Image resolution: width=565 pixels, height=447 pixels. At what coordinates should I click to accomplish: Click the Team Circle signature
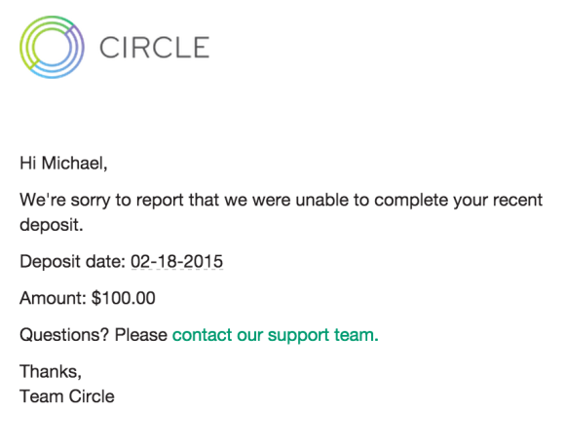67,396
